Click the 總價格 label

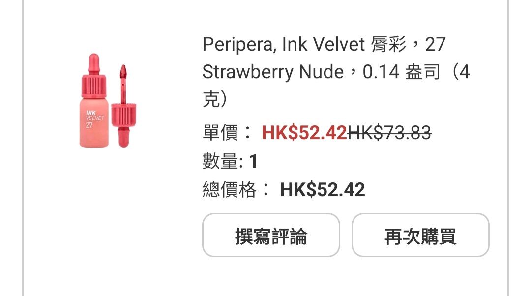pos(229,190)
